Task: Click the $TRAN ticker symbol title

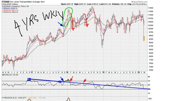Action: point(5,2)
